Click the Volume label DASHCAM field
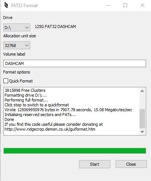Viewport: 151px width, 181px height. click(x=75, y=63)
